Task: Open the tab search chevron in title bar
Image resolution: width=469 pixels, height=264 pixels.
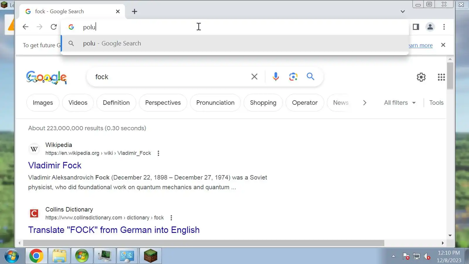Action: (x=403, y=11)
